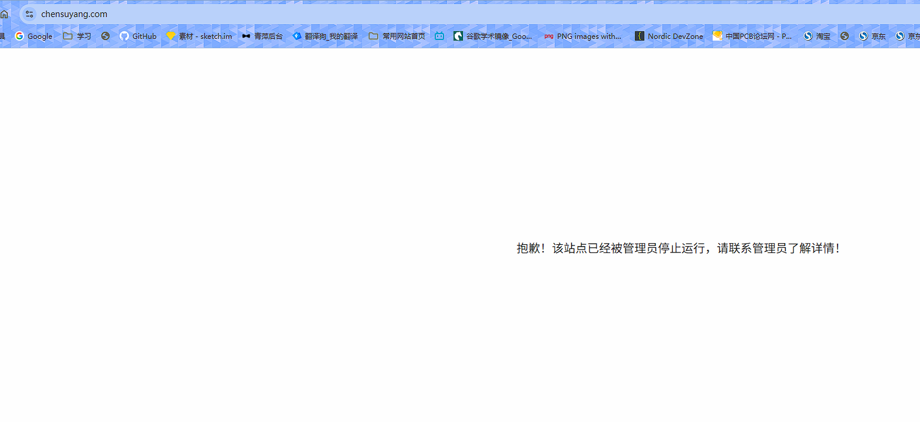Open the Google bookmark
The height and width of the screenshot is (422, 920).
pos(33,36)
